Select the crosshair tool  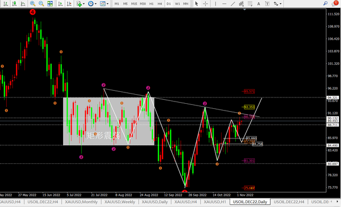pos(205,3)
